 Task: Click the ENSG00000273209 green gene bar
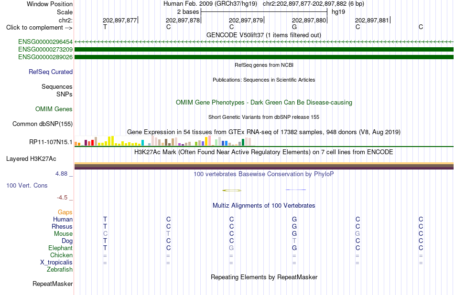tap(264, 50)
